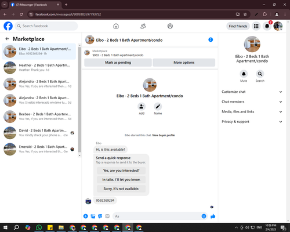Screen dimensions: 290x232
Task: Open Alejandra 'Si estás interesado' chat
Action: 39,100
